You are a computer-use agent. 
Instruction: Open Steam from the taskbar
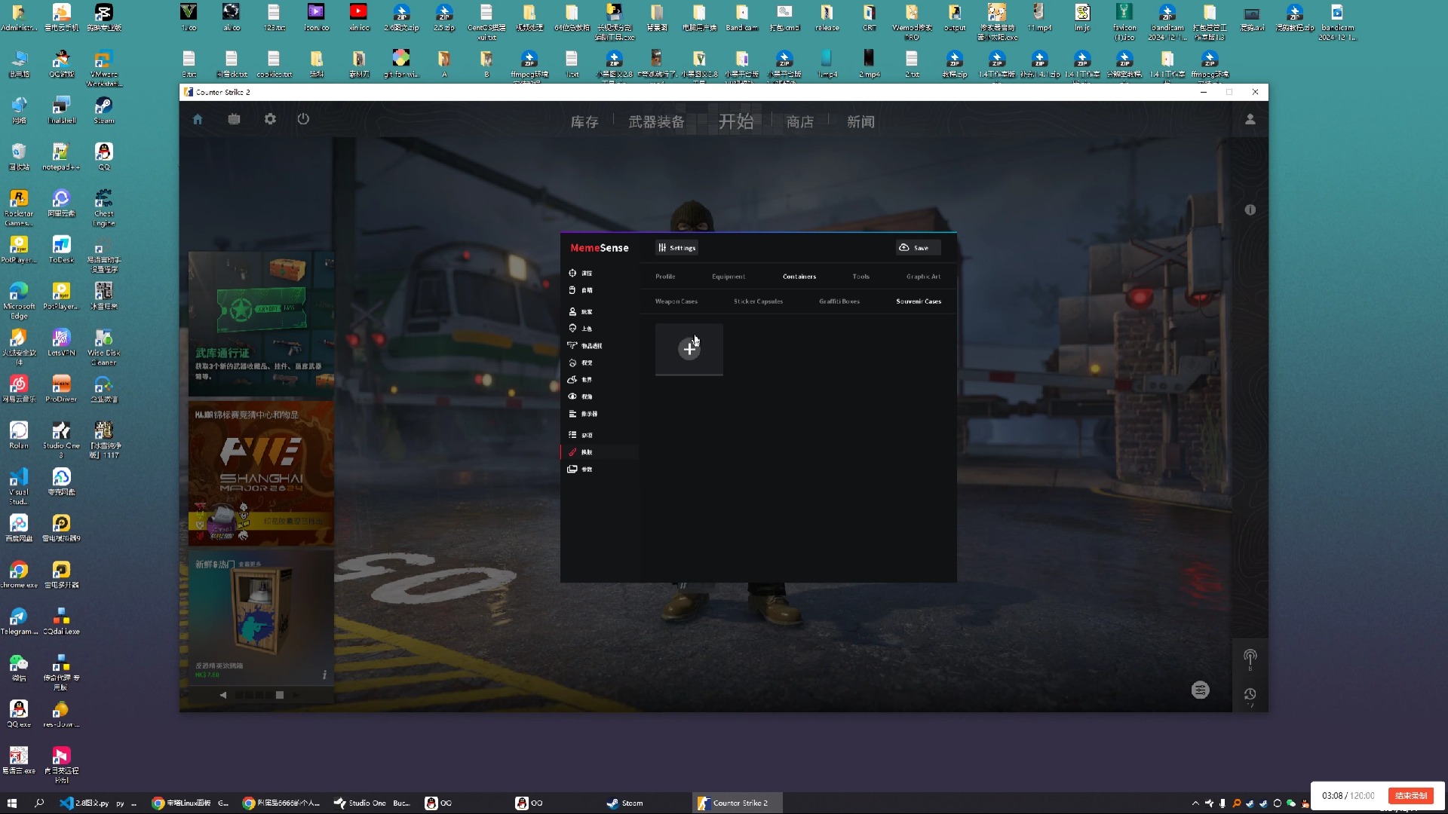[625, 803]
